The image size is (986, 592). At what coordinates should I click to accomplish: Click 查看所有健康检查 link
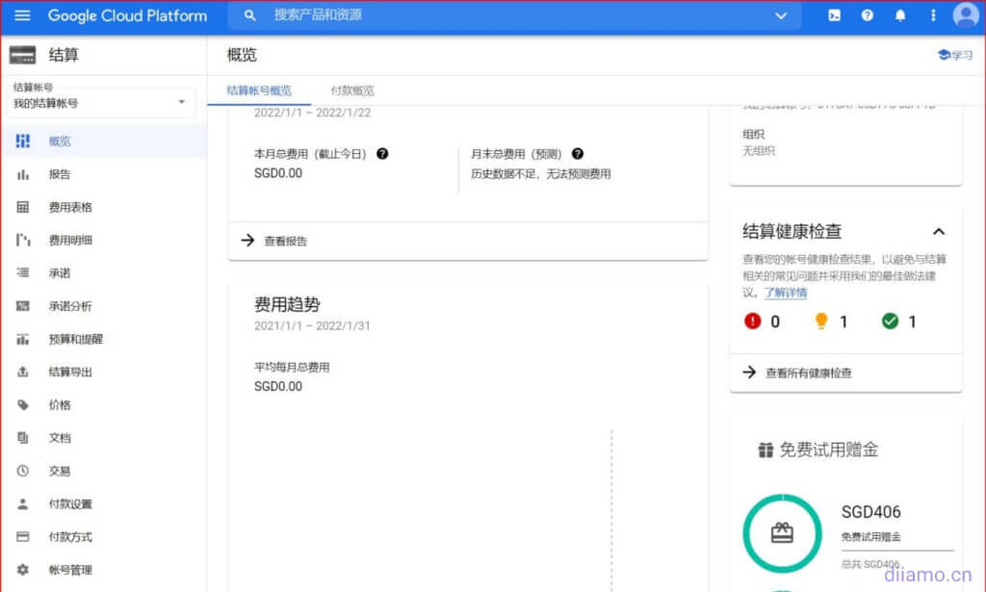click(x=807, y=373)
